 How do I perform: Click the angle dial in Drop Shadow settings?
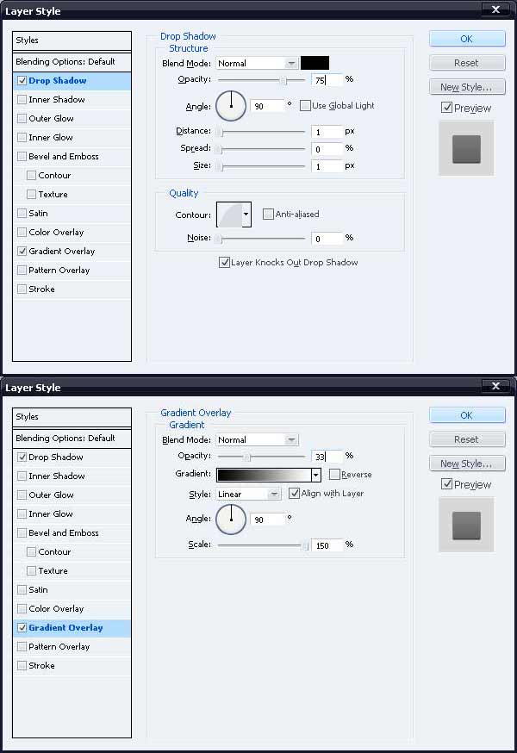(x=230, y=105)
